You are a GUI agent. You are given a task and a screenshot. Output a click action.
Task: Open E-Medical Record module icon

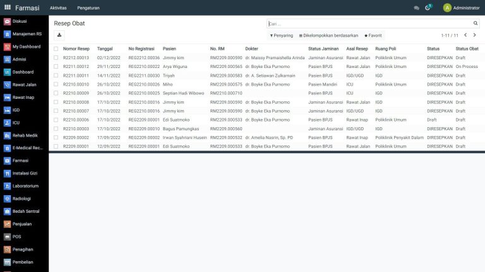(7, 149)
